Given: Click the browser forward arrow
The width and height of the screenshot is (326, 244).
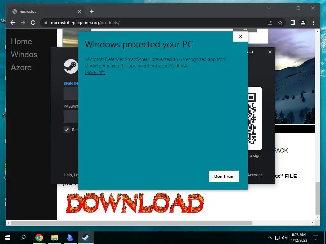Looking at the screenshot, I should (x=23, y=23).
